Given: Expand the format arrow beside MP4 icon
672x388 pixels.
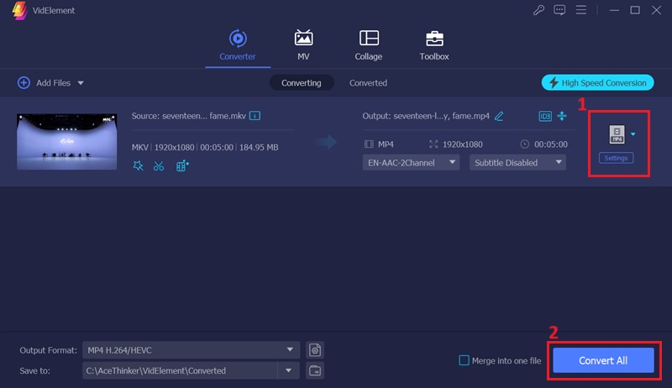Looking at the screenshot, I should [633, 134].
